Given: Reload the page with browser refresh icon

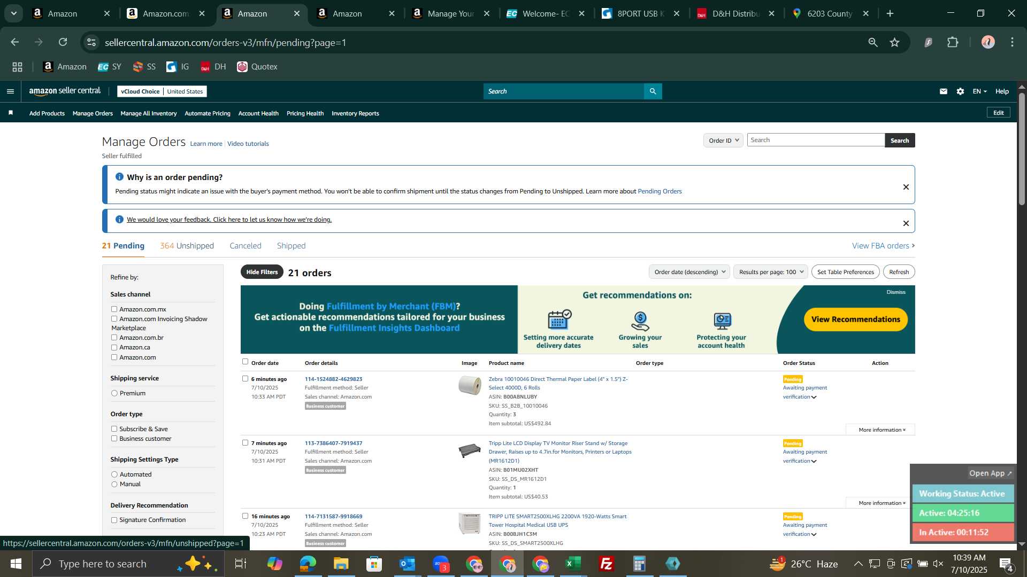Looking at the screenshot, I should (63, 42).
